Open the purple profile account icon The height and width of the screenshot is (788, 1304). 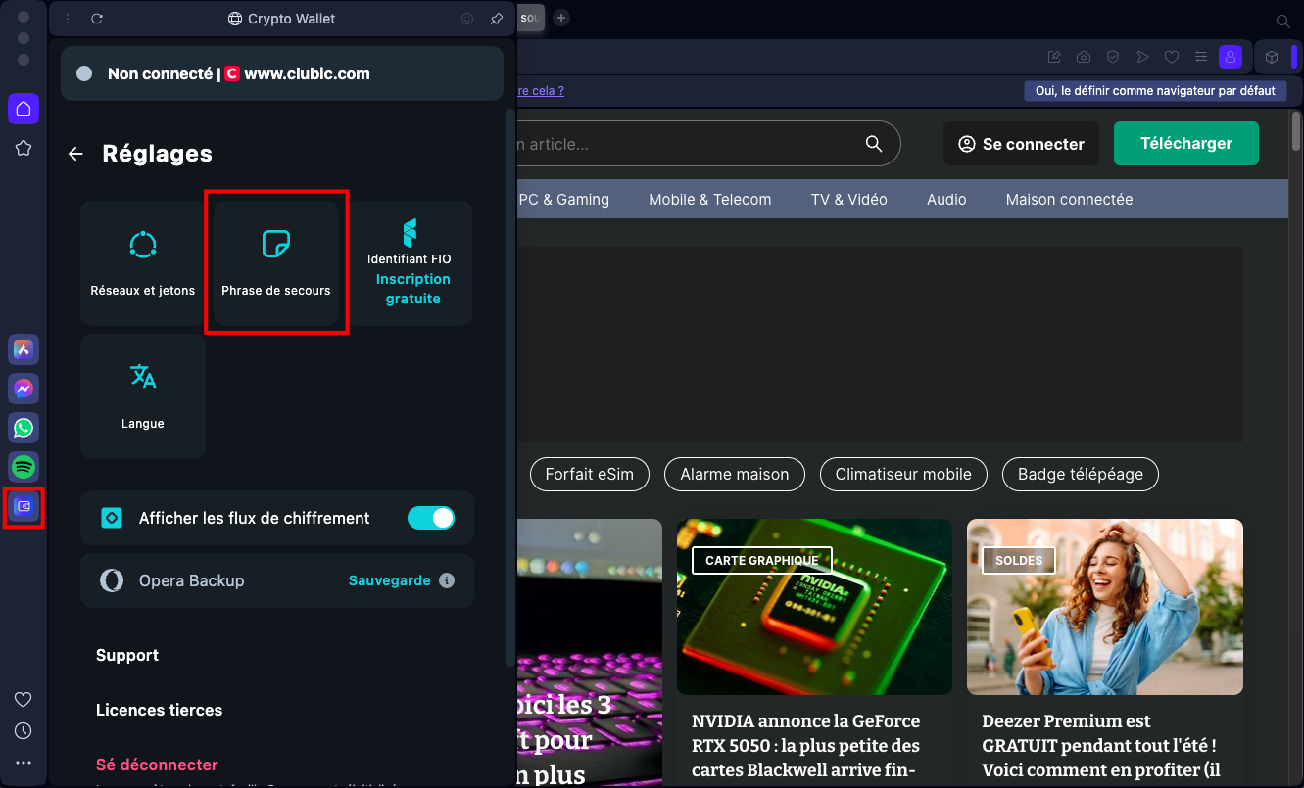(1231, 57)
